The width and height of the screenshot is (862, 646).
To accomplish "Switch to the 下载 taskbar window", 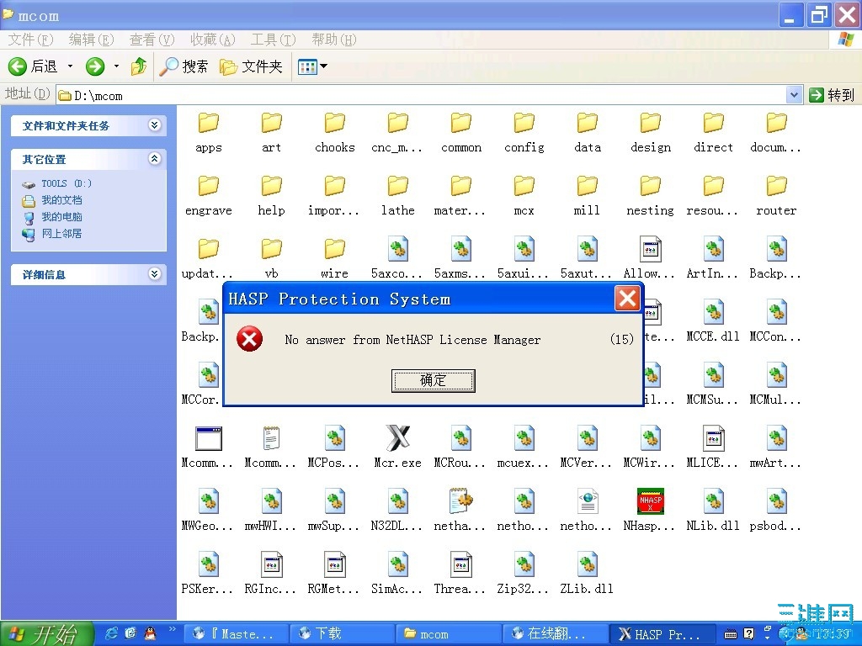I will (x=342, y=634).
